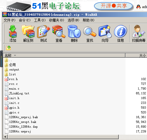Open the 选项(N) menu
The width and height of the screenshot is (147, 140).
click(x=73, y=20)
